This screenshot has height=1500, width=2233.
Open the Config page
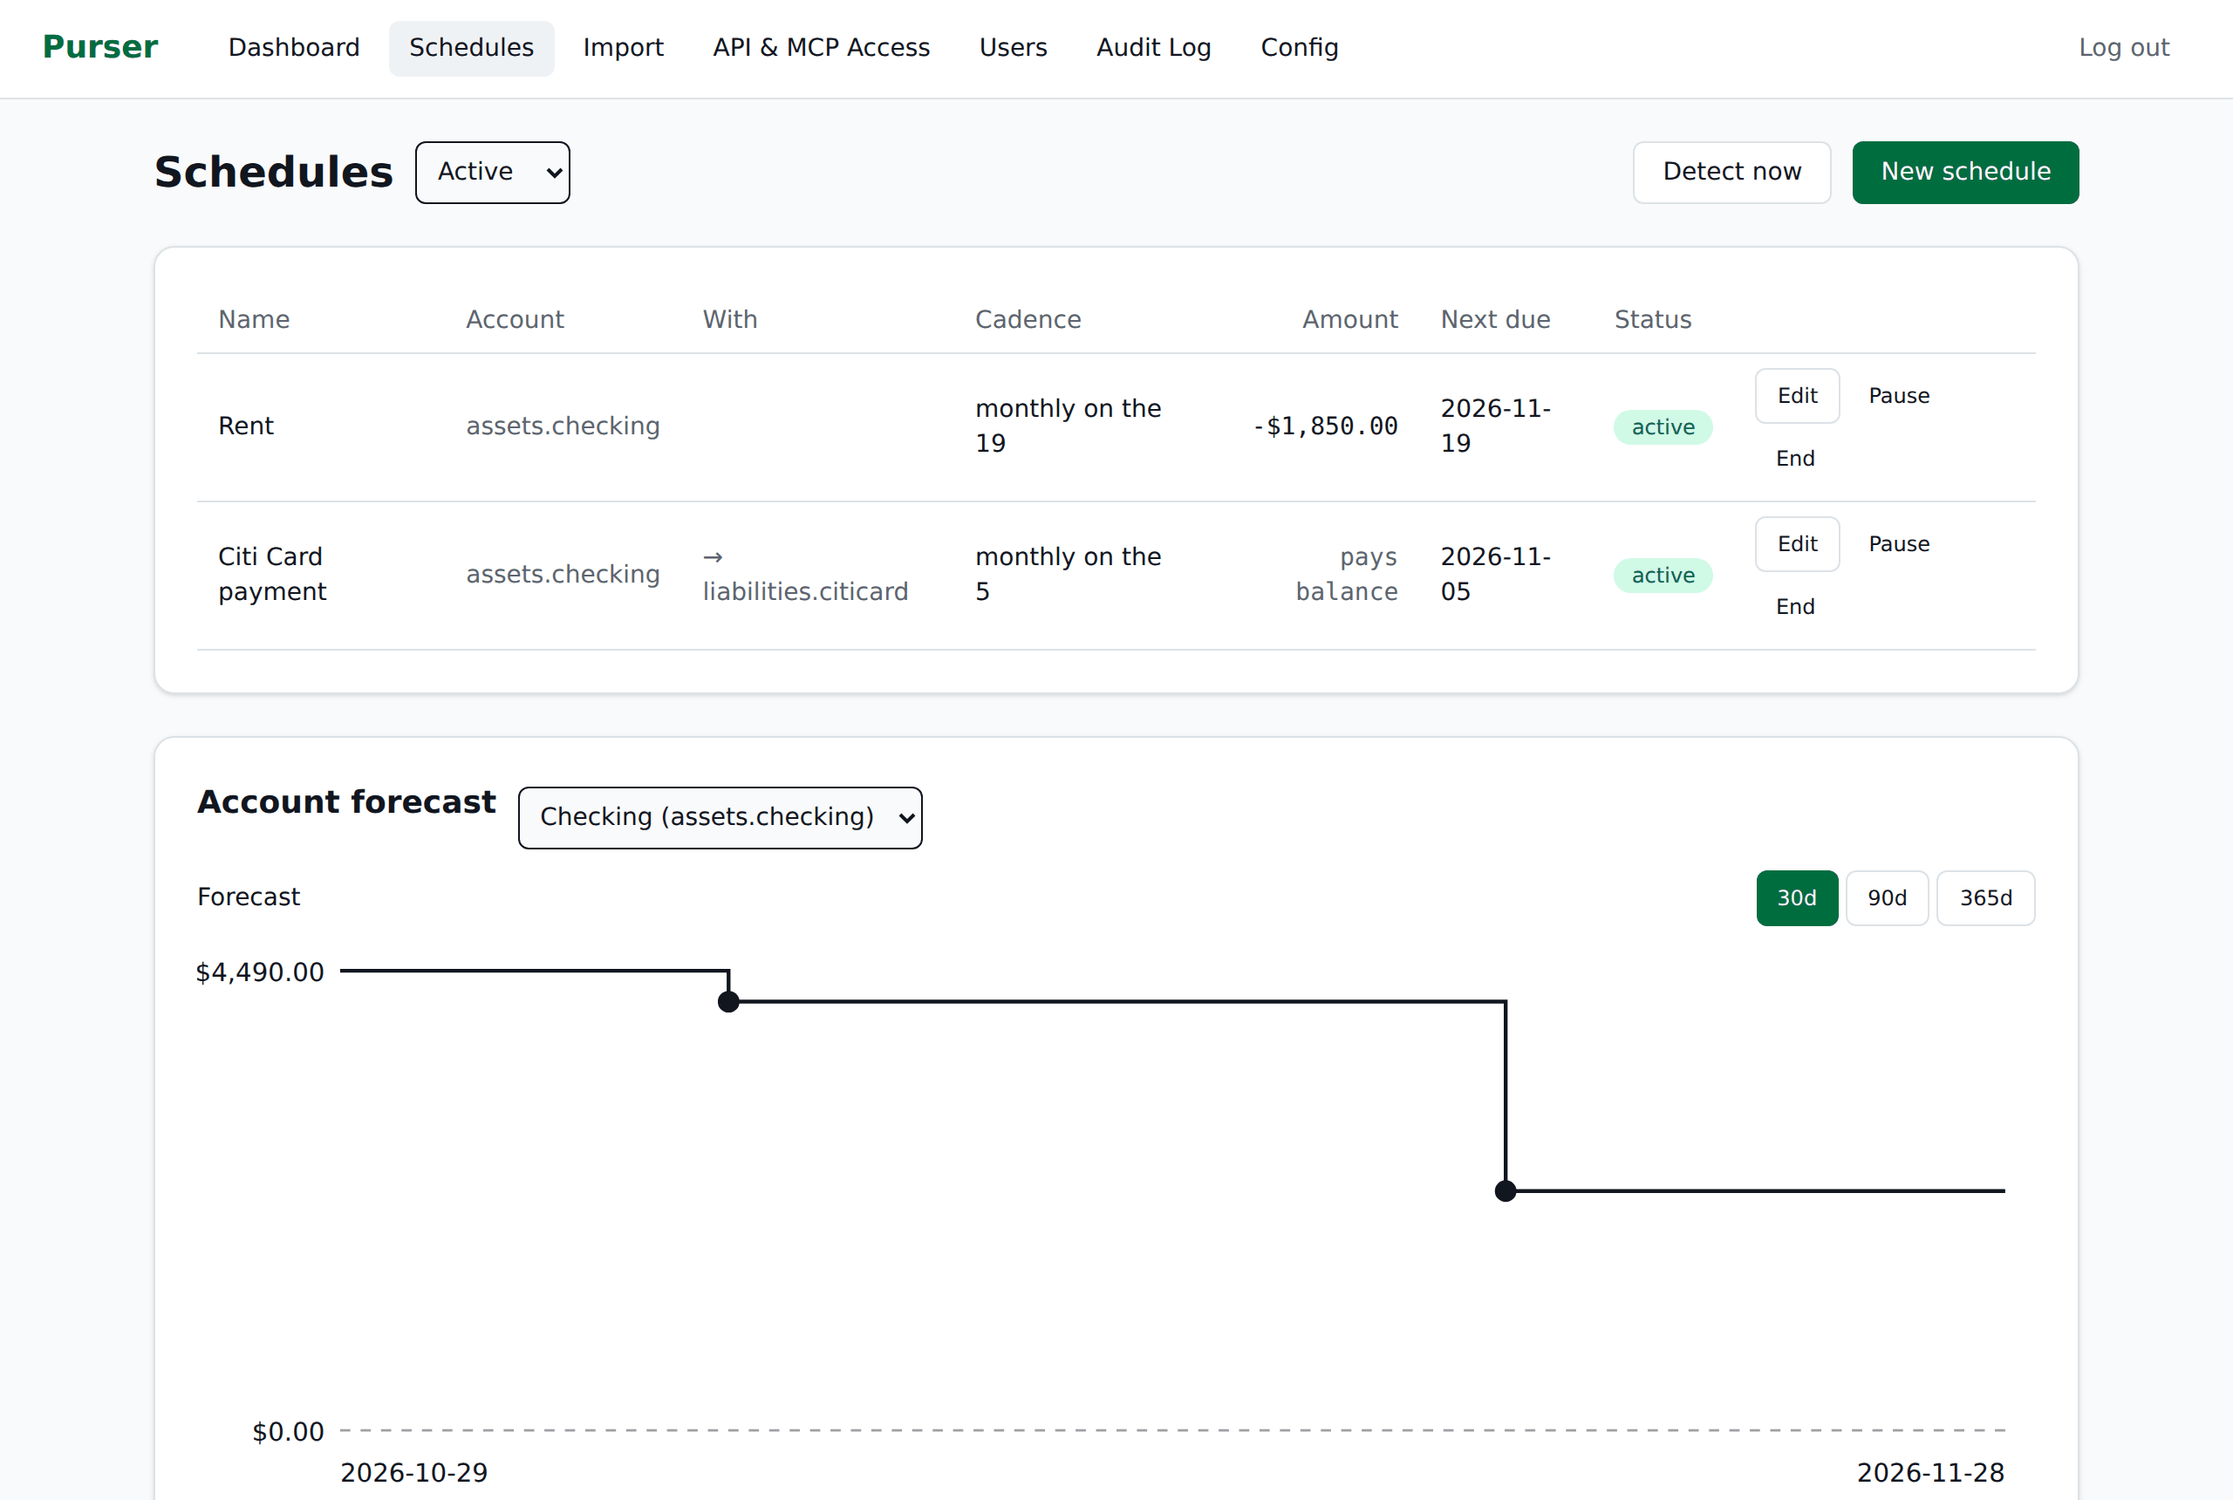click(x=1299, y=48)
